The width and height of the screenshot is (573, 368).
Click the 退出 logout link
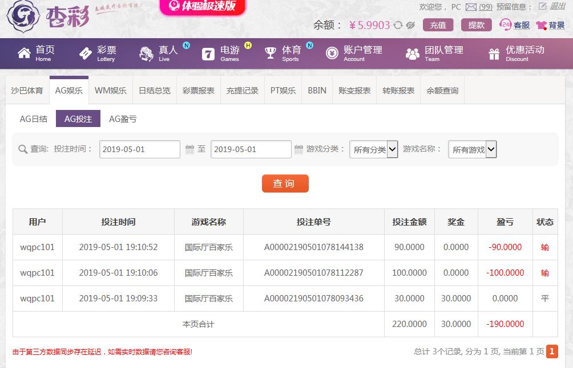click(x=558, y=6)
